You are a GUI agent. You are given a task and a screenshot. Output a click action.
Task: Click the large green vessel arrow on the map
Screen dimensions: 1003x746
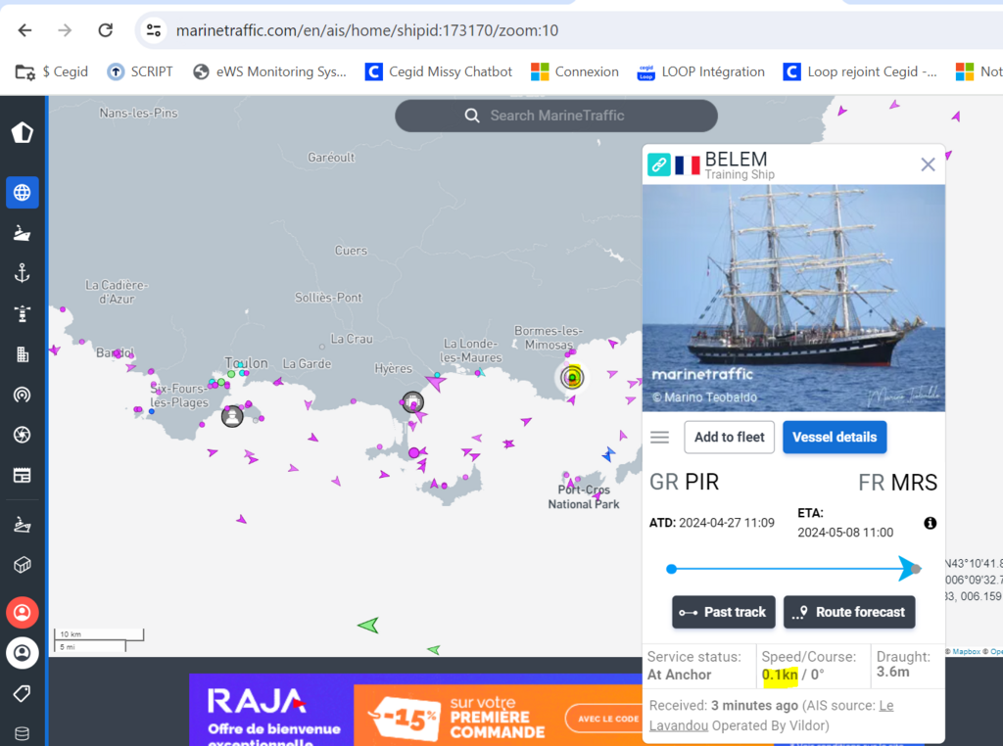pyautogui.click(x=368, y=625)
